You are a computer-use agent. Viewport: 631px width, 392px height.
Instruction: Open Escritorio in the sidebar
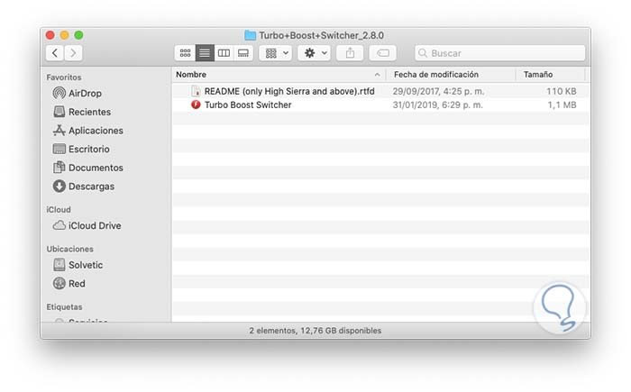pyautogui.click(x=81, y=149)
